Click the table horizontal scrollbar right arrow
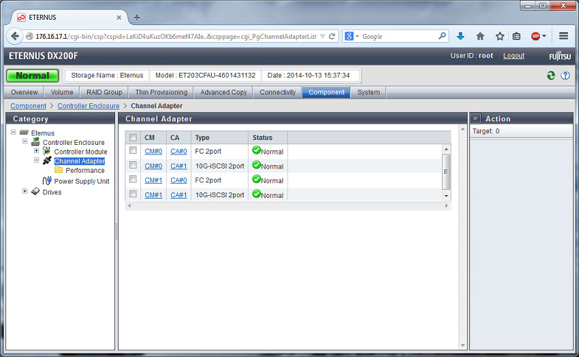The width and height of the screenshot is (579, 357). pyautogui.click(x=446, y=206)
